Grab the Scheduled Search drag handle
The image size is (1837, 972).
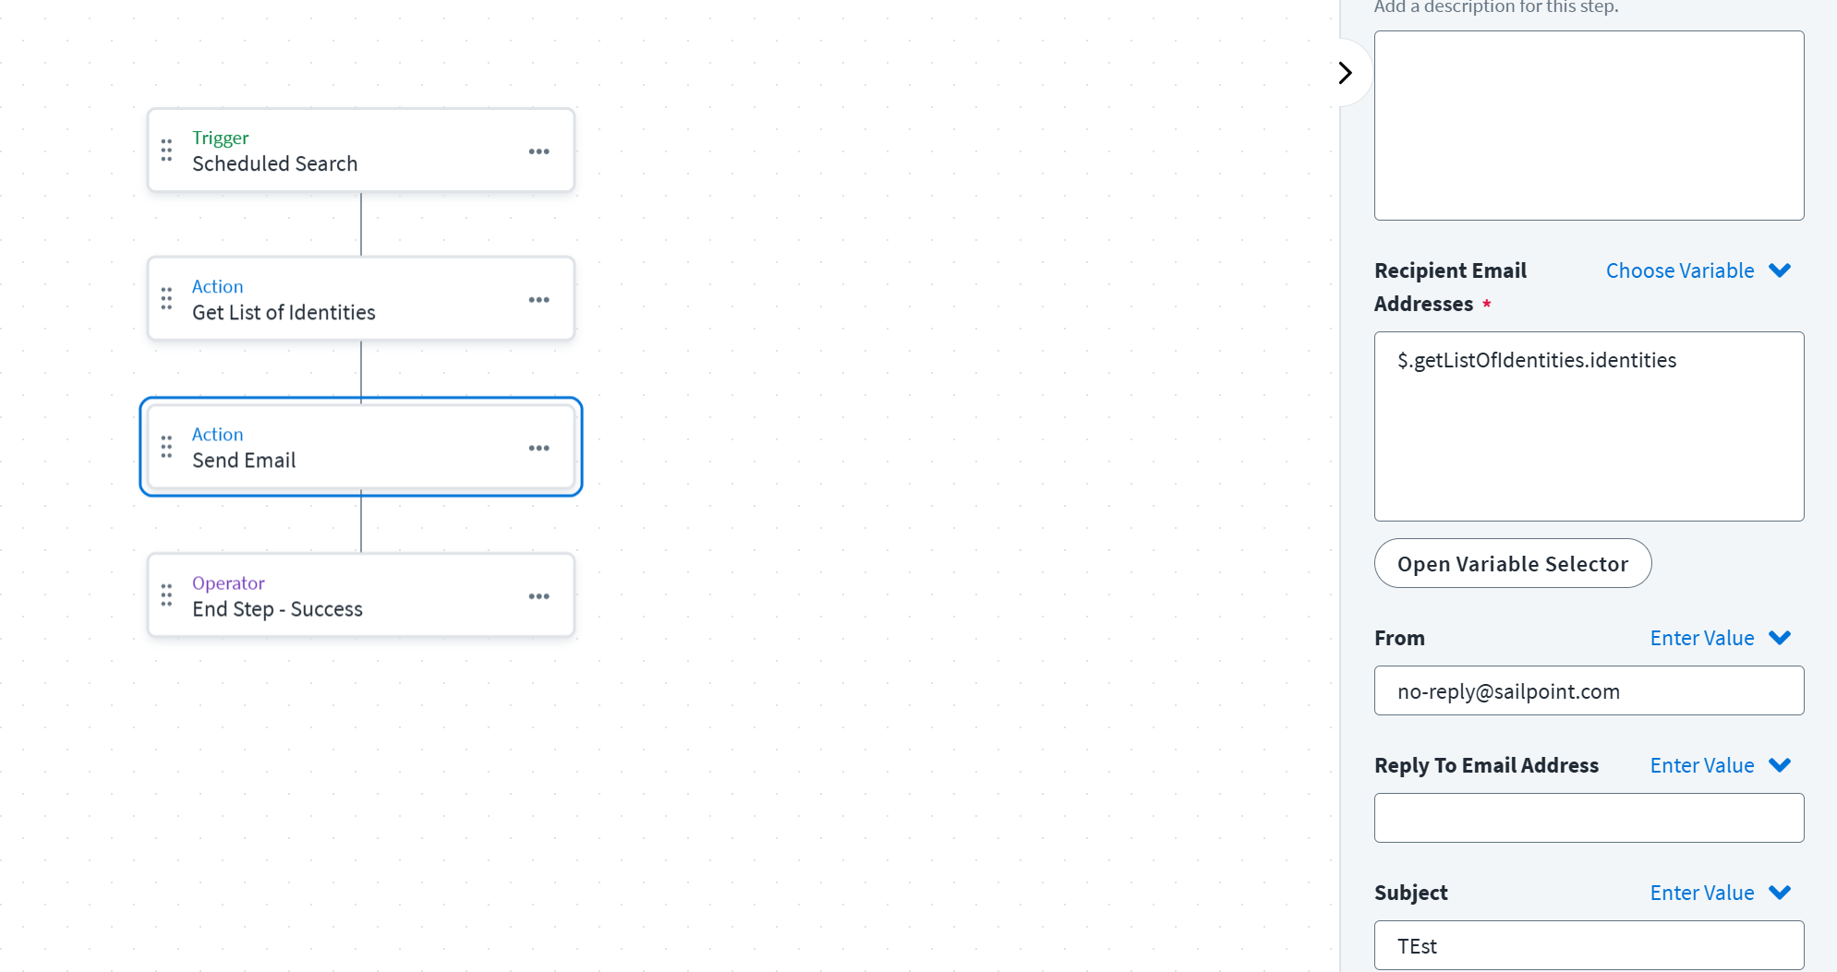(166, 150)
